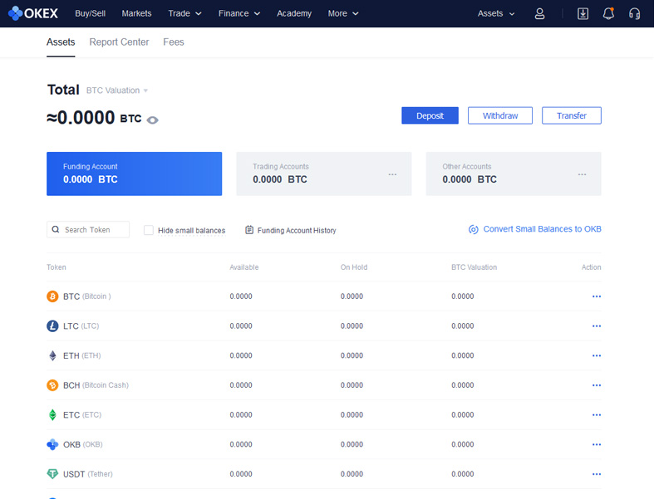Viewport: 654px width, 499px height.
Task: Click the search magnifier icon
Action: pyautogui.click(x=56, y=229)
